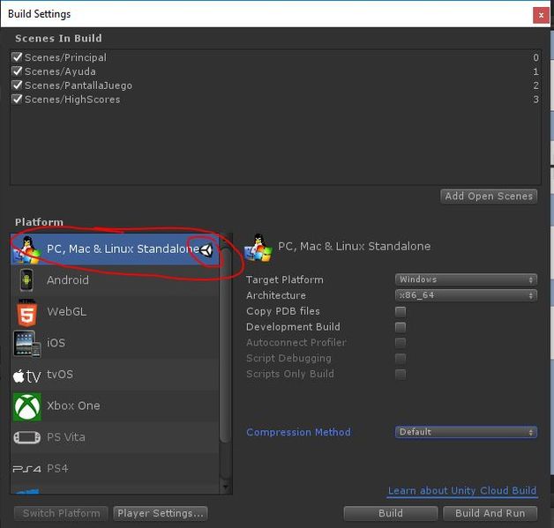Uncheck the Scenes/HighScores checkbox
Screen dimensions: 554x528
tap(17, 99)
